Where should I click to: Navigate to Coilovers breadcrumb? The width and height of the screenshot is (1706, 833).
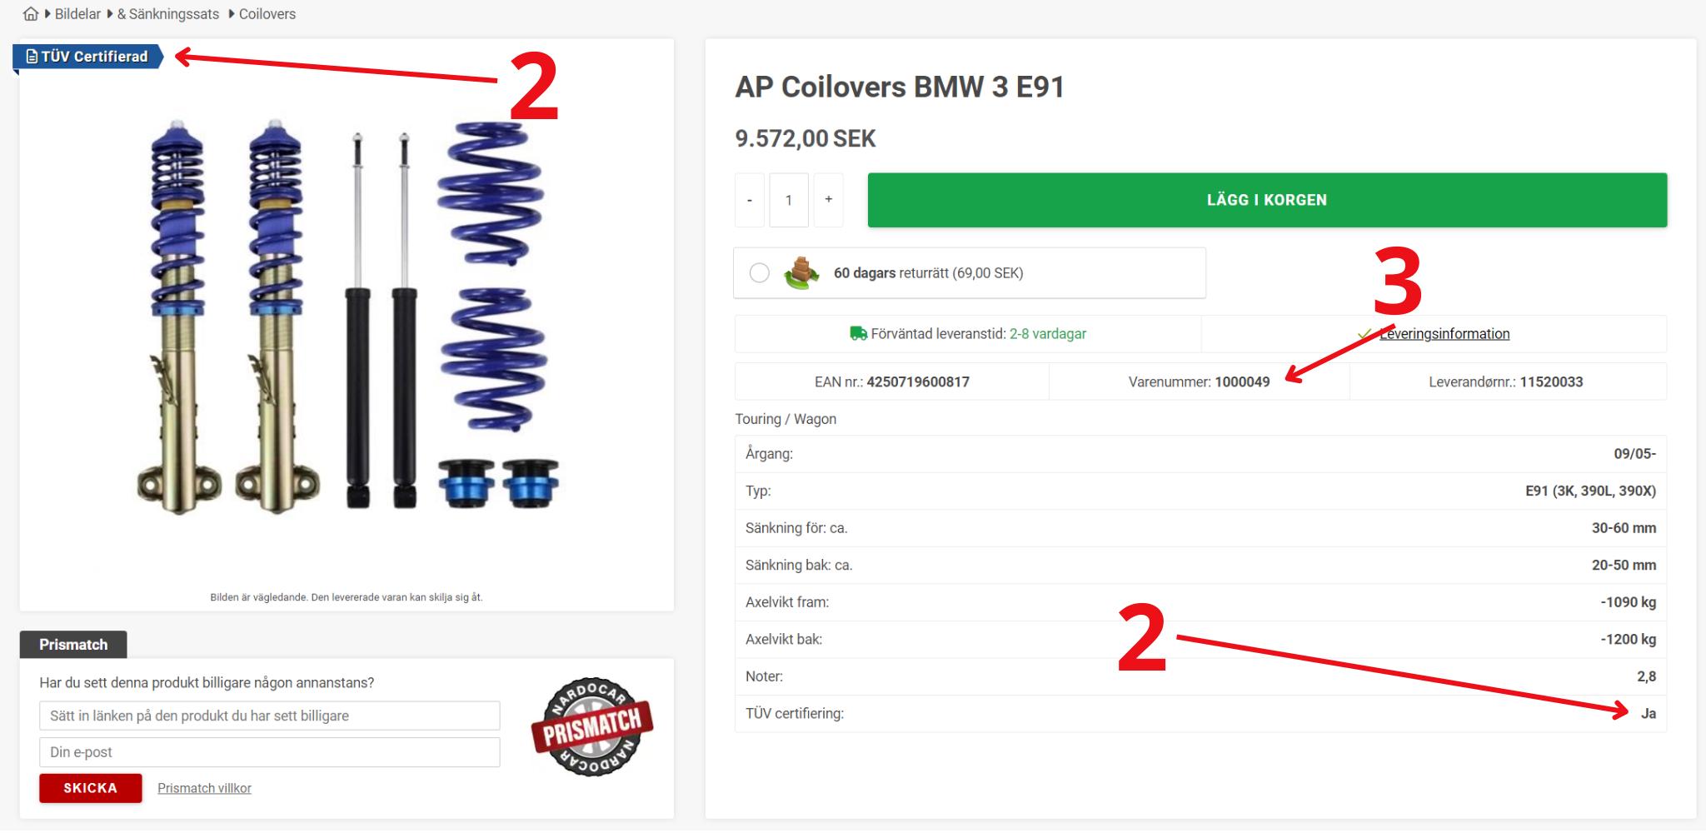coord(267,14)
